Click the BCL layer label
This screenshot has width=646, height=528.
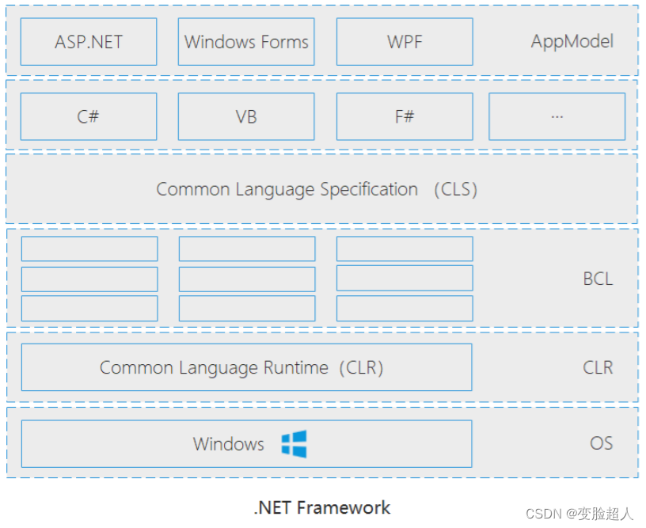click(x=598, y=279)
